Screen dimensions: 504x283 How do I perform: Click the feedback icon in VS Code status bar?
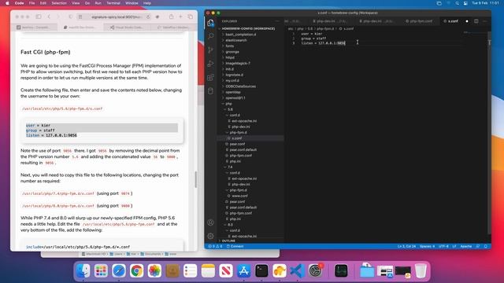pos(478,246)
